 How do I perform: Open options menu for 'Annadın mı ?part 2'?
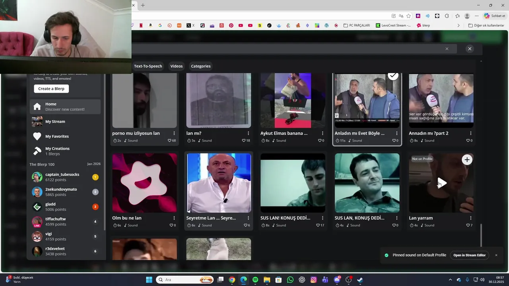(x=471, y=133)
